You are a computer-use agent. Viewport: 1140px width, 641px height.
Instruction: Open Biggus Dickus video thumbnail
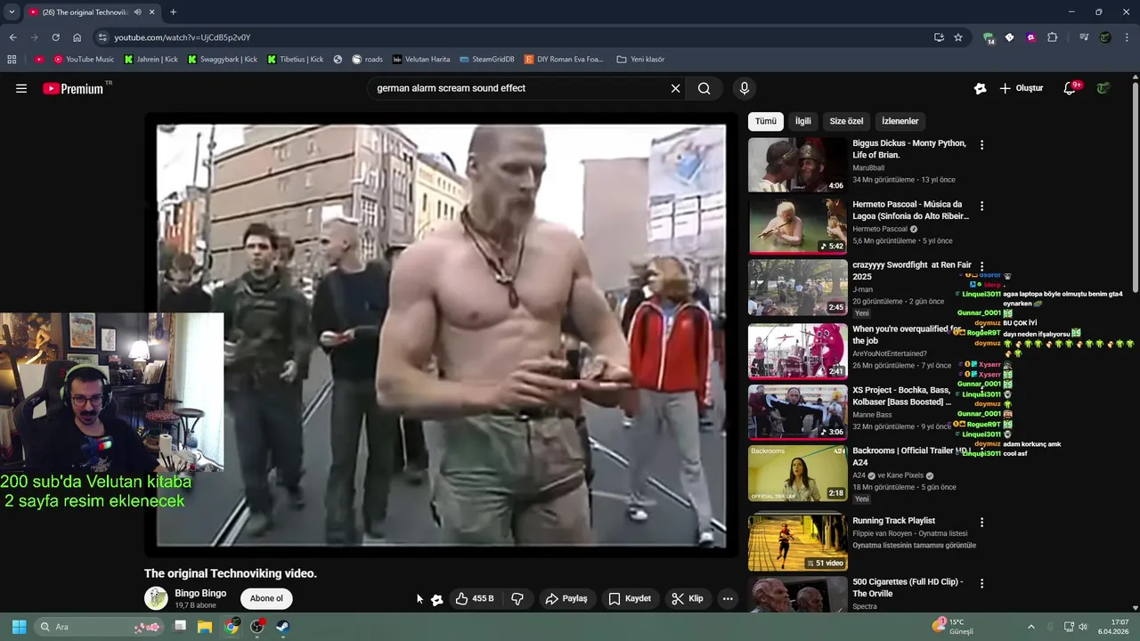coord(797,165)
